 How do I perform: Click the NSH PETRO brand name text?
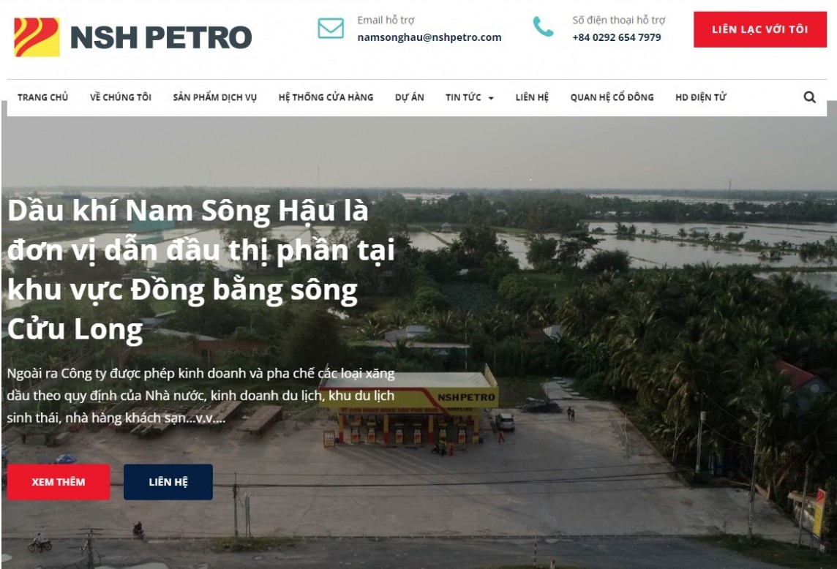tap(161, 37)
